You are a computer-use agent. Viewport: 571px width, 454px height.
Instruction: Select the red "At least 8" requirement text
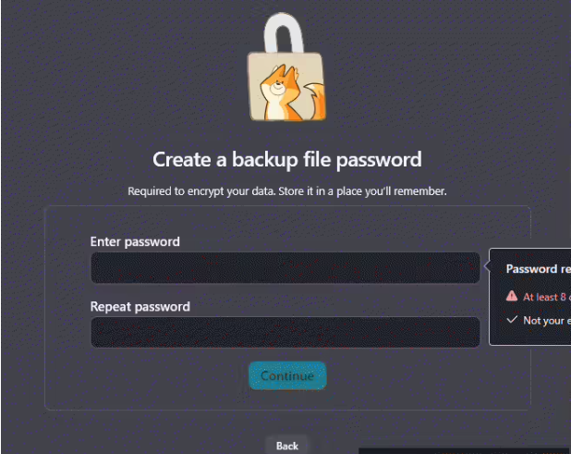547,297
